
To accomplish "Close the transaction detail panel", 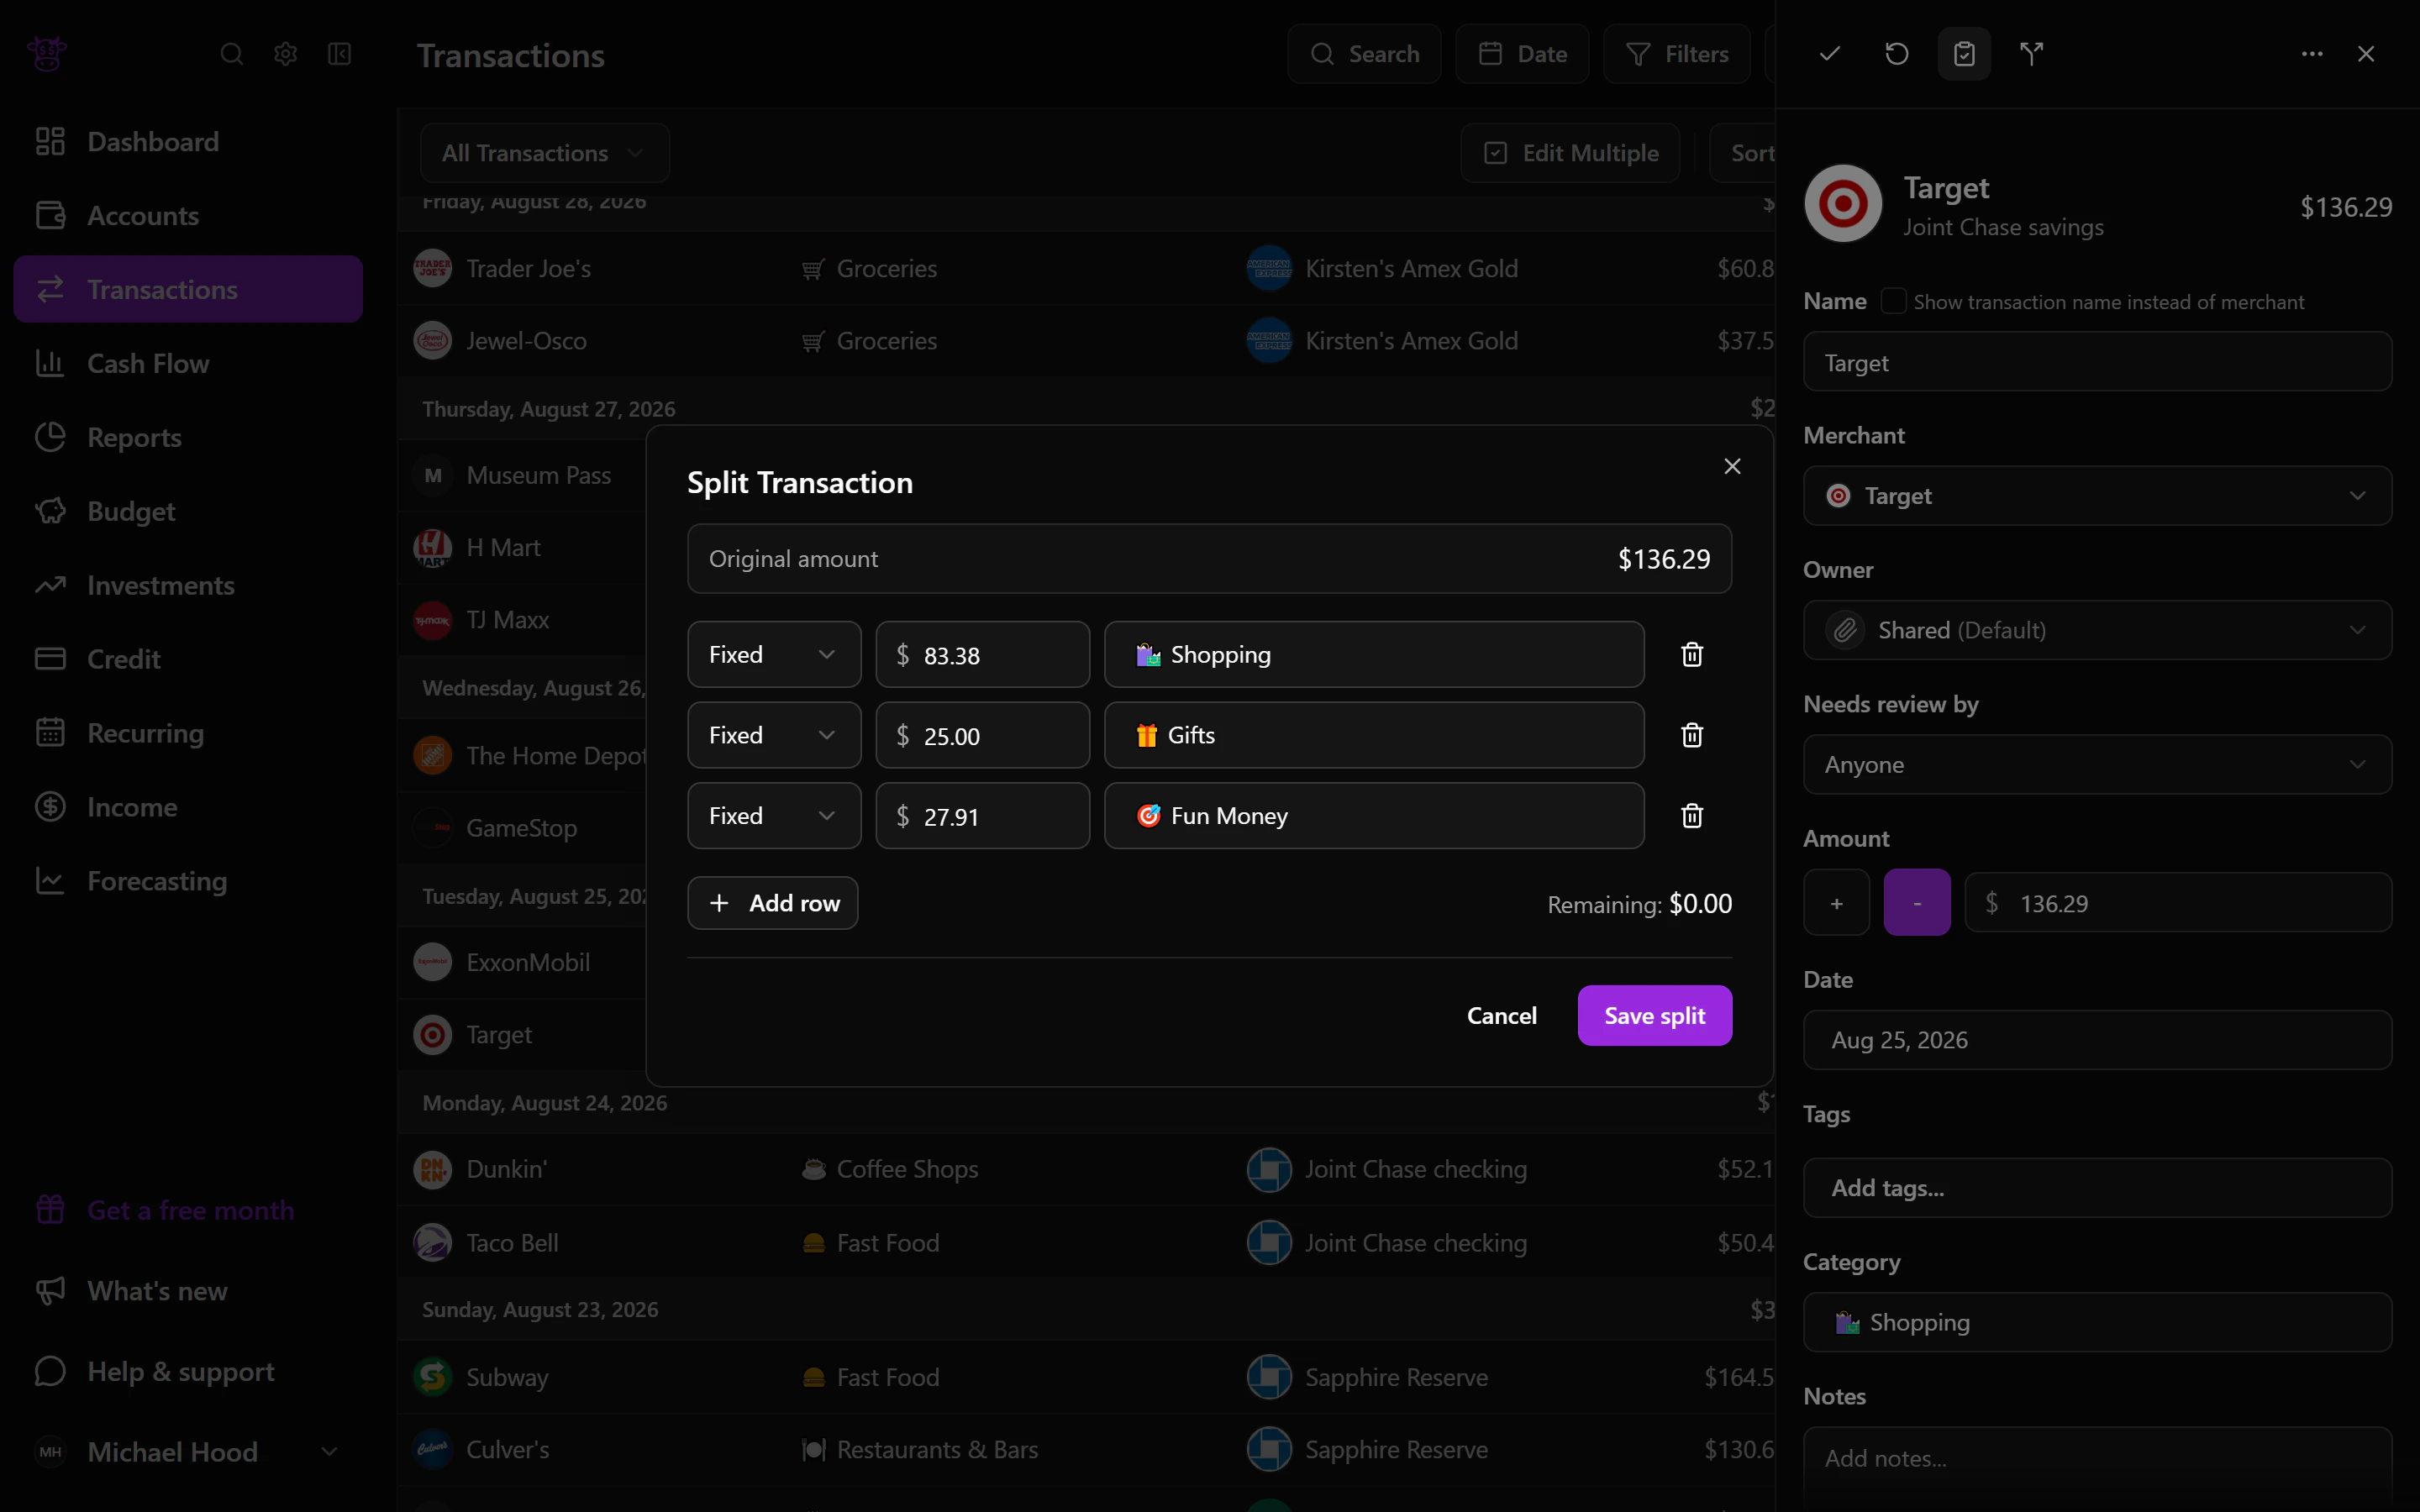I will coord(2366,54).
